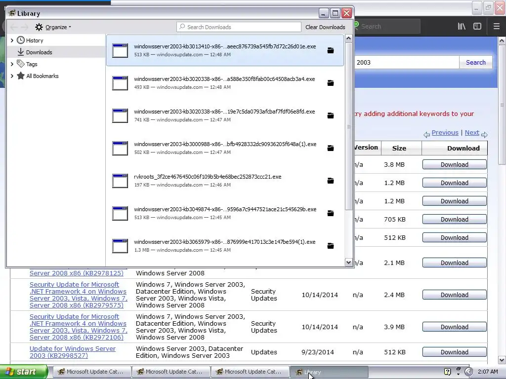Go to Previous results page link
The height and width of the screenshot is (379, 506).
point(445,132)
